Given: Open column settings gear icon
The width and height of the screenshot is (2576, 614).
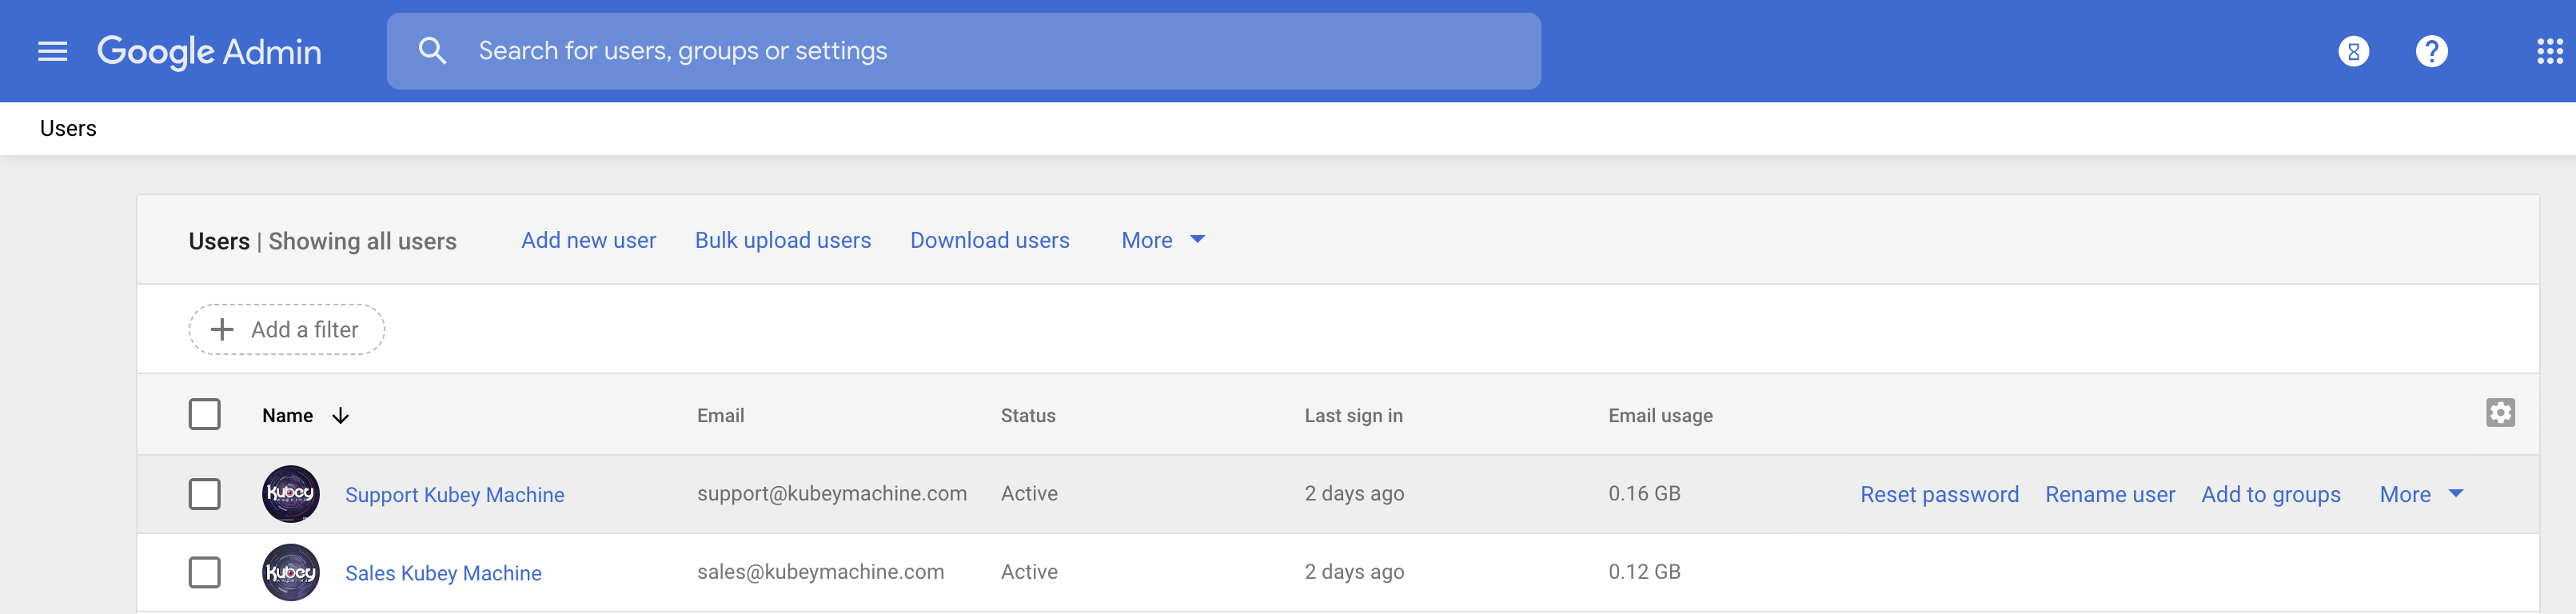Looking at the screenshot, I should 2500,413.
